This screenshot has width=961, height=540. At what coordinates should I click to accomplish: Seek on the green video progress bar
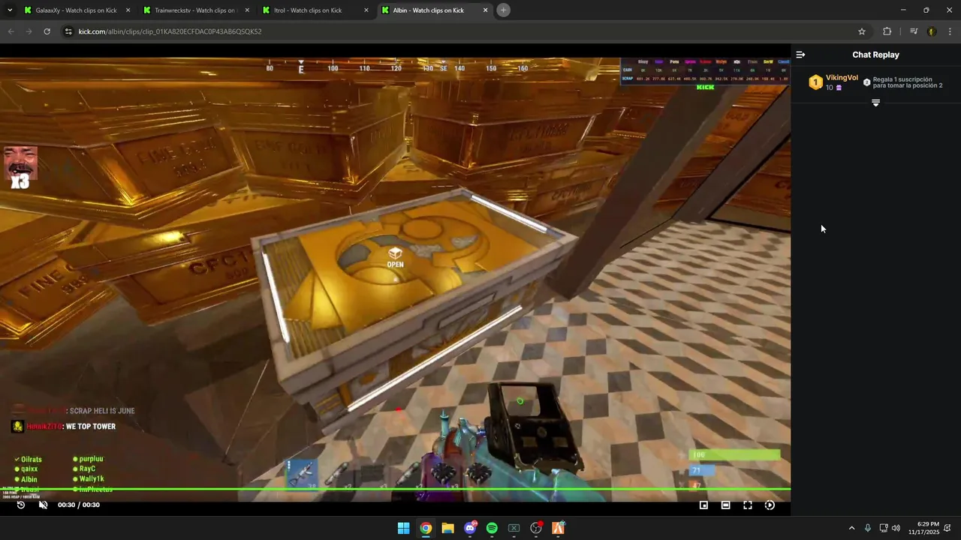point(395,490)
